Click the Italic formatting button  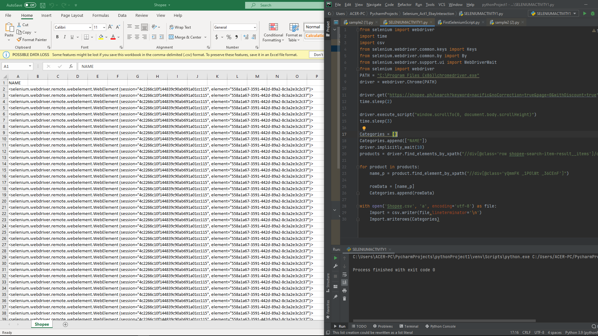65,37
